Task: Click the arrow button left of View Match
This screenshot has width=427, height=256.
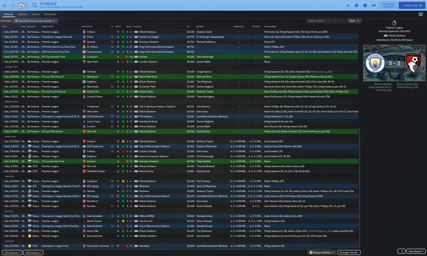Action: tap(401, 251)
